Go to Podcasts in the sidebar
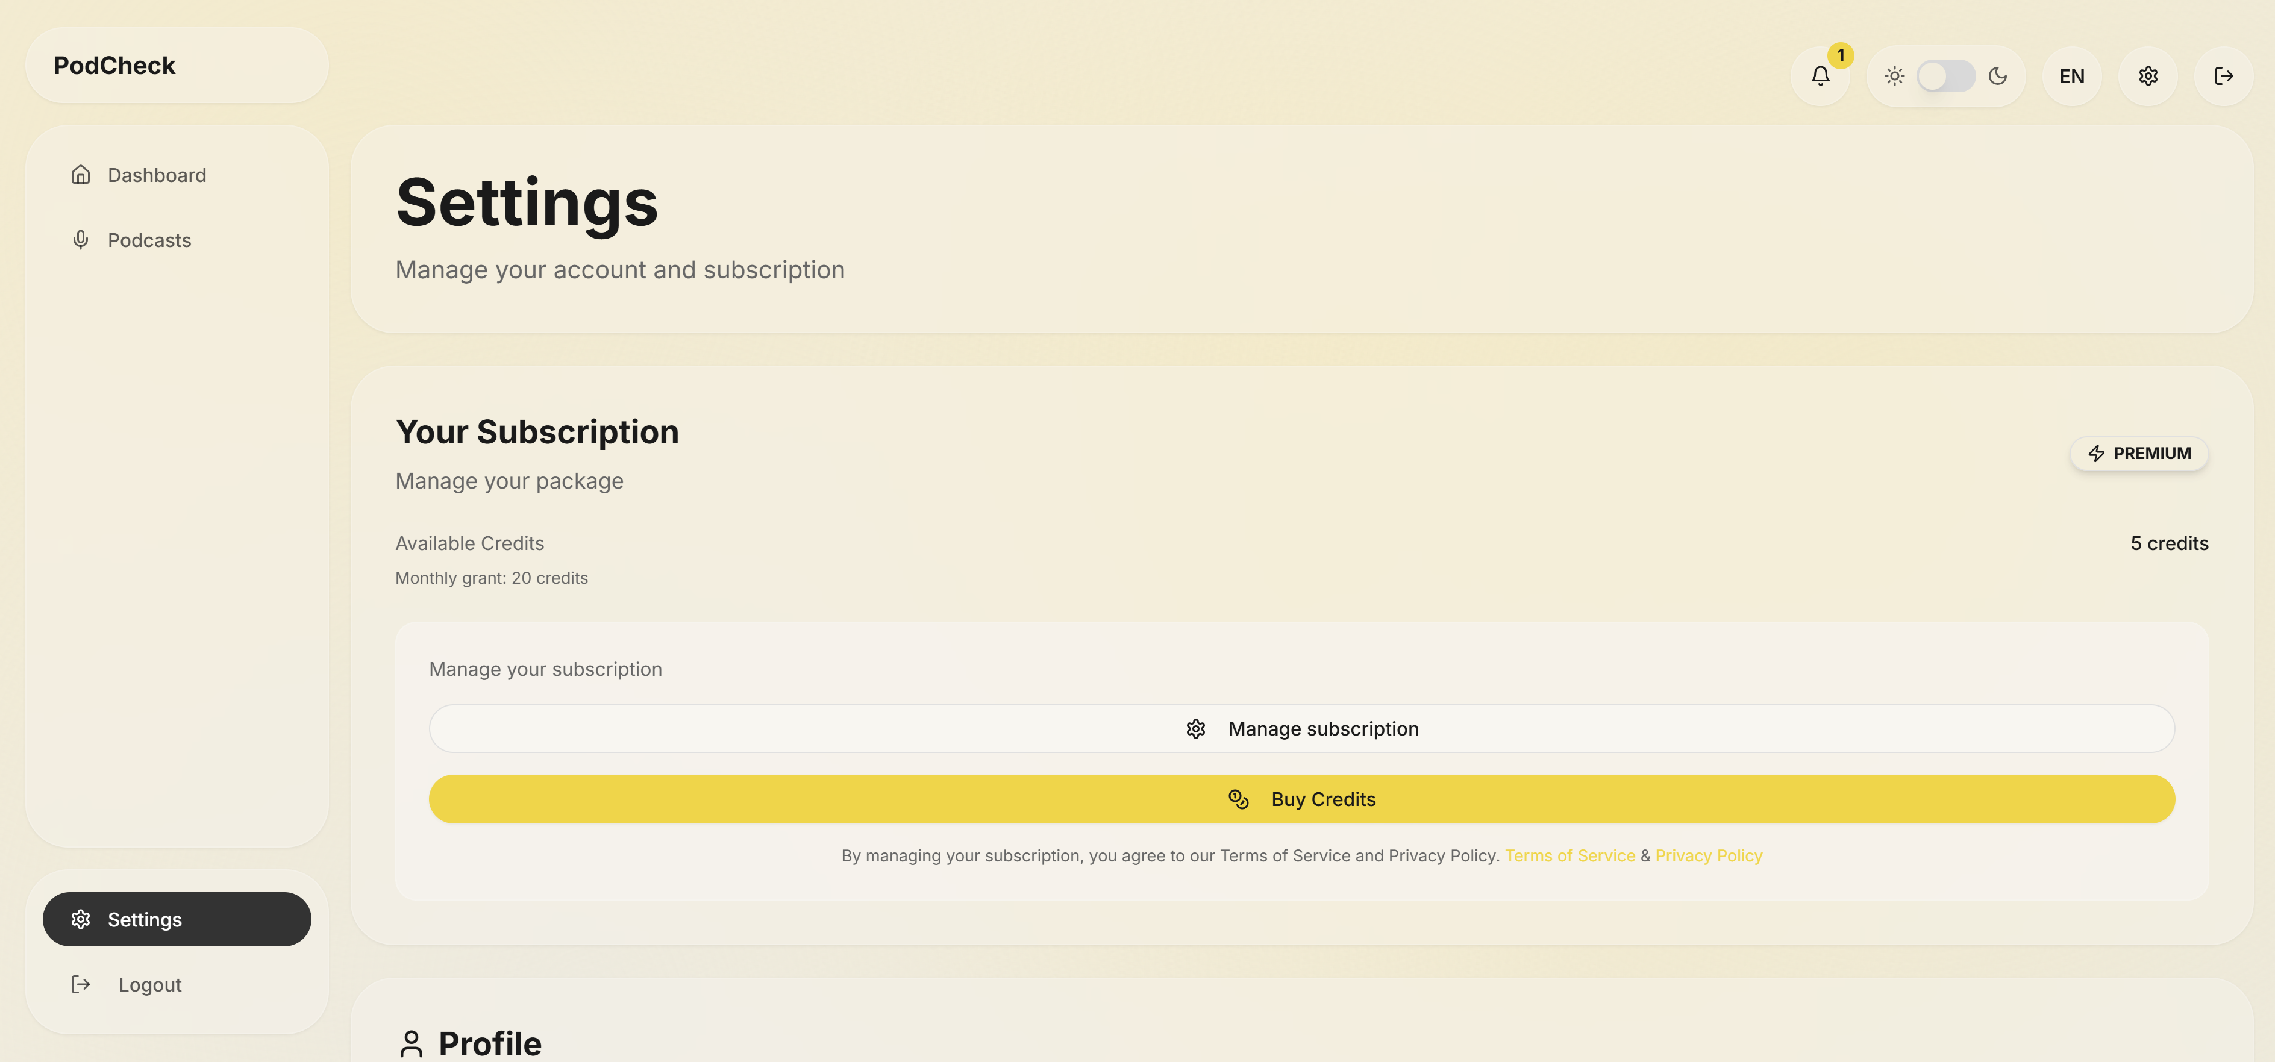 click(x=149, y=240)
